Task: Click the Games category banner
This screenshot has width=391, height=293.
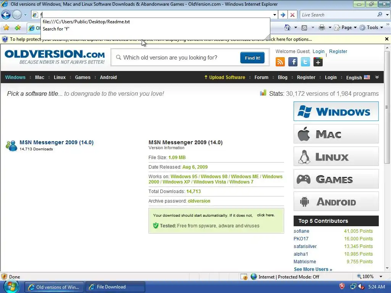Action: (336, 179)
